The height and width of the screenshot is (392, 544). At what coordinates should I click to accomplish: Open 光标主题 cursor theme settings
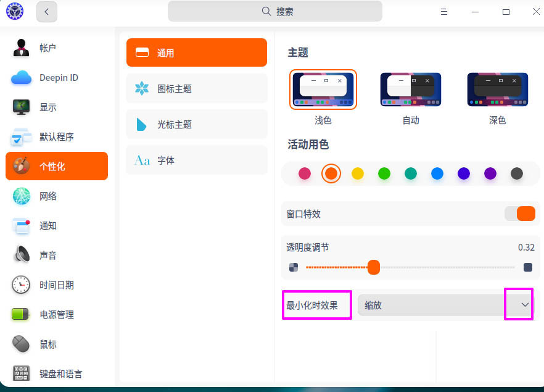(196, 124)
